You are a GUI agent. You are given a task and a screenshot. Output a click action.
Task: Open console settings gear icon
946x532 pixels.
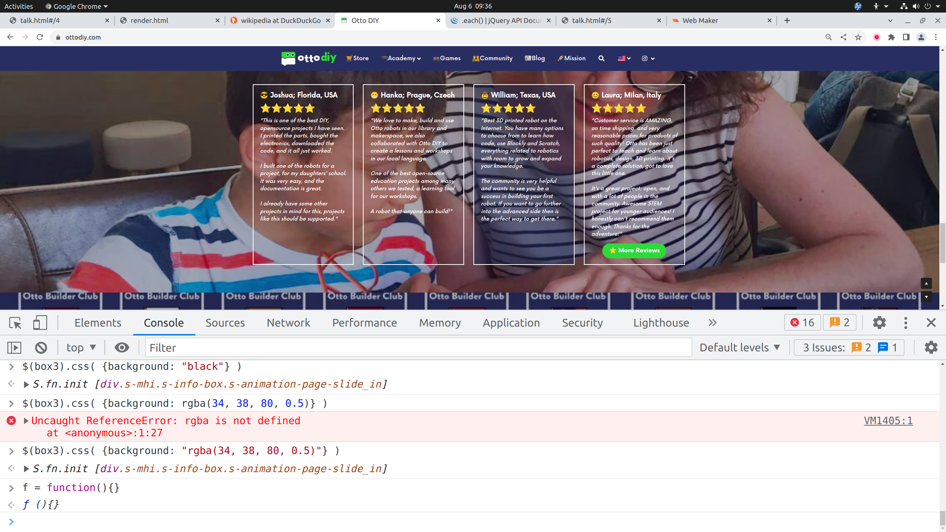pos(931,348)
